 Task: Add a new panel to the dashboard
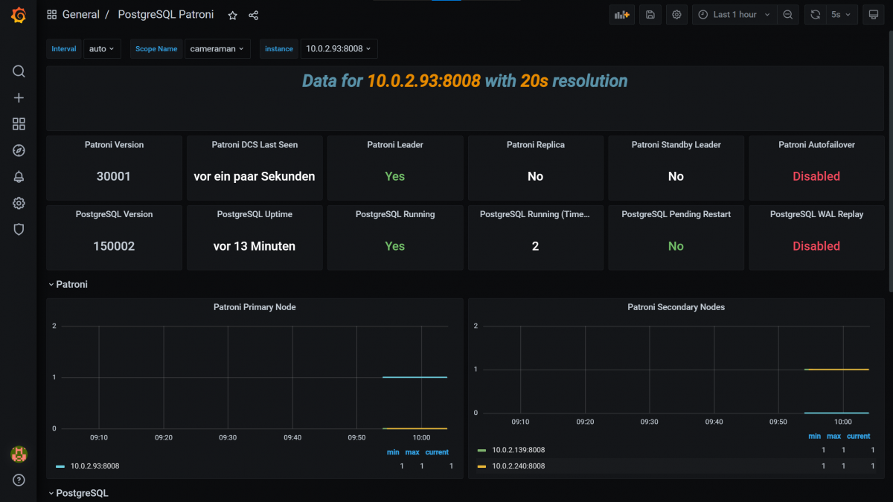pos(622,14)
